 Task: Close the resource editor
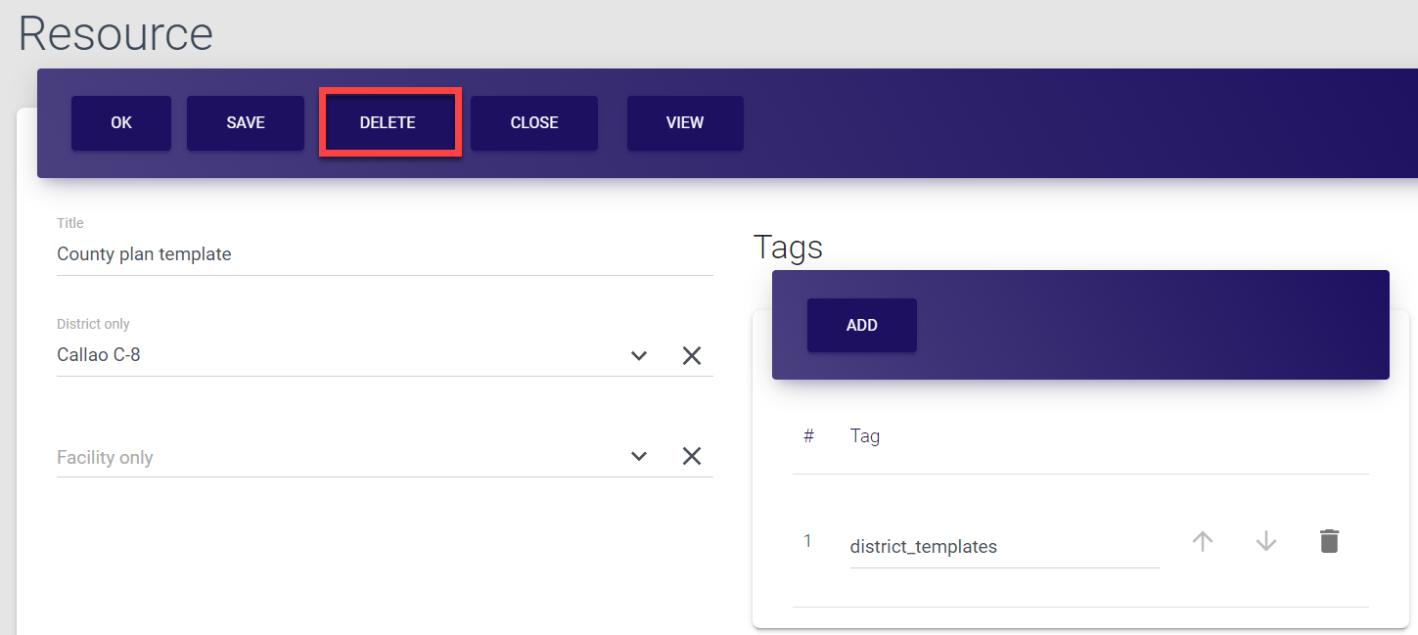click(x=534, y=123)
